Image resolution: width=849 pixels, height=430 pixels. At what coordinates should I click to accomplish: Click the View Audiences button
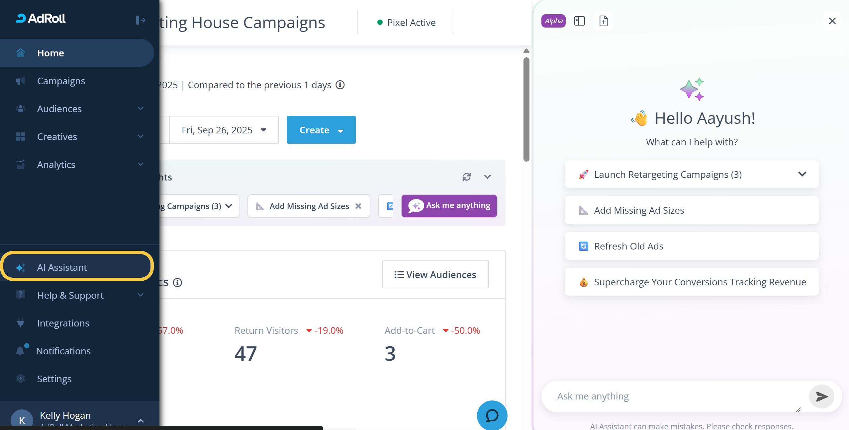click(435, 274)
